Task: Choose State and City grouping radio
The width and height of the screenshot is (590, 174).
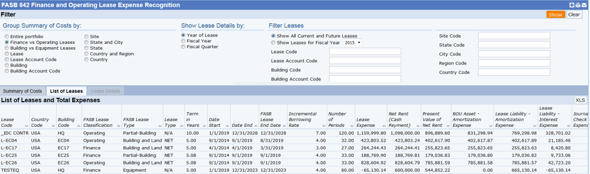Action: click(x=87, y=42)
